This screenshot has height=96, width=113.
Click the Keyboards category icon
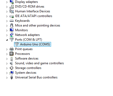point(12,21)
